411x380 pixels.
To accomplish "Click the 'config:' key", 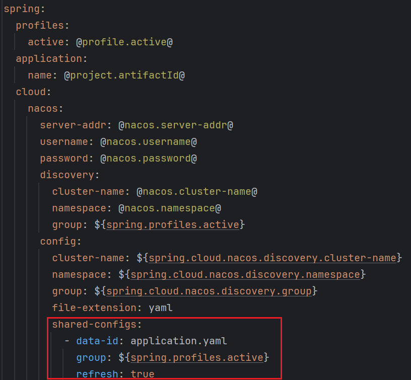I will click(x=60, y=242).
